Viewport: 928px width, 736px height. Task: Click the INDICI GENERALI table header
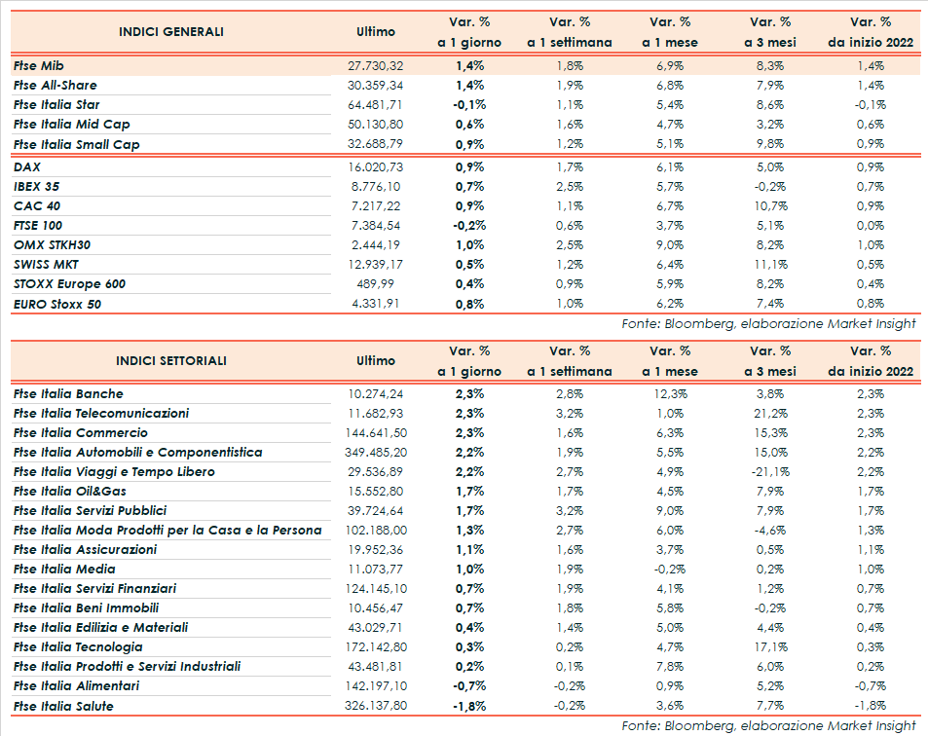[x=171, y=31]
